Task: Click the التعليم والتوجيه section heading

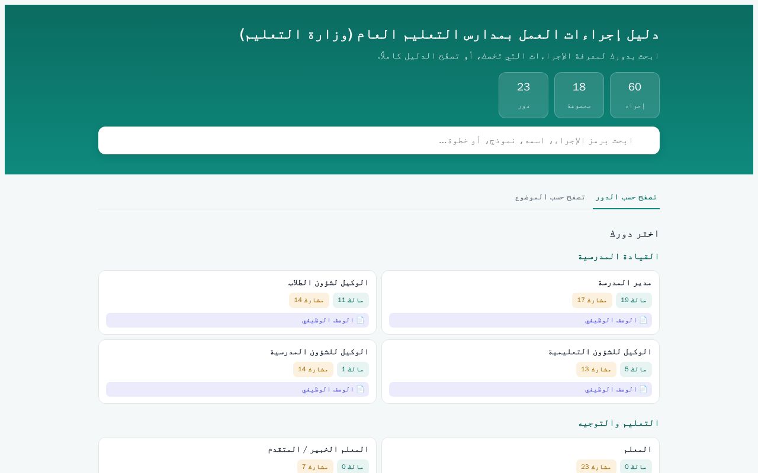Action: point(619,423)
